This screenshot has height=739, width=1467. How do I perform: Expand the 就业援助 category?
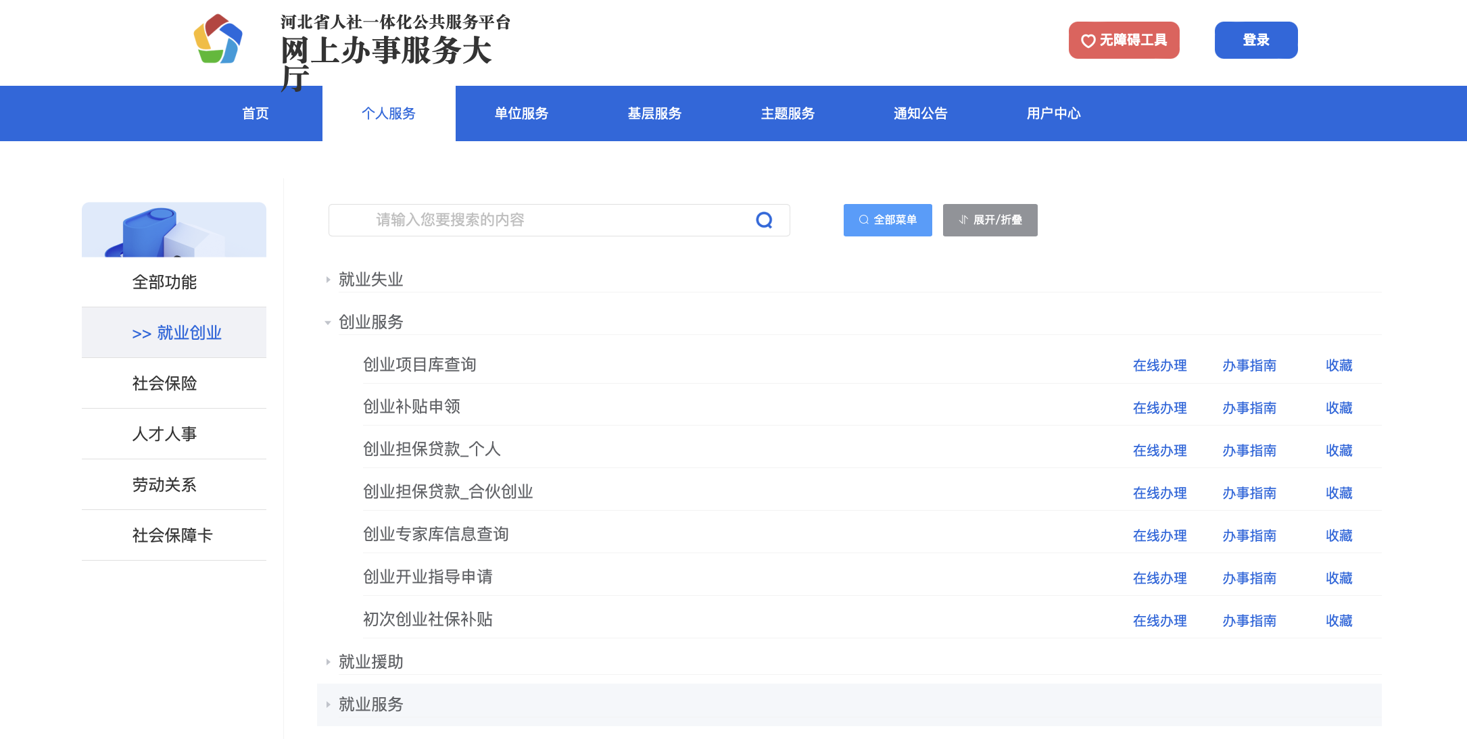[x=370, y=662]
